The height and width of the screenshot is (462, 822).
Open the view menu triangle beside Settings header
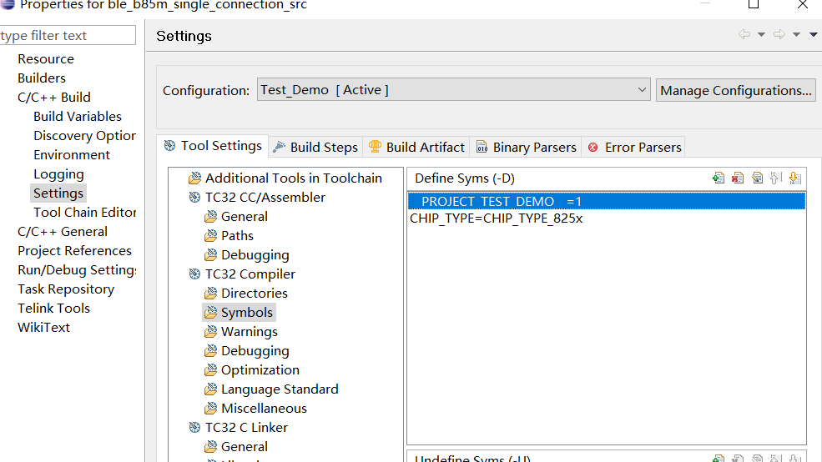[814, 35]
